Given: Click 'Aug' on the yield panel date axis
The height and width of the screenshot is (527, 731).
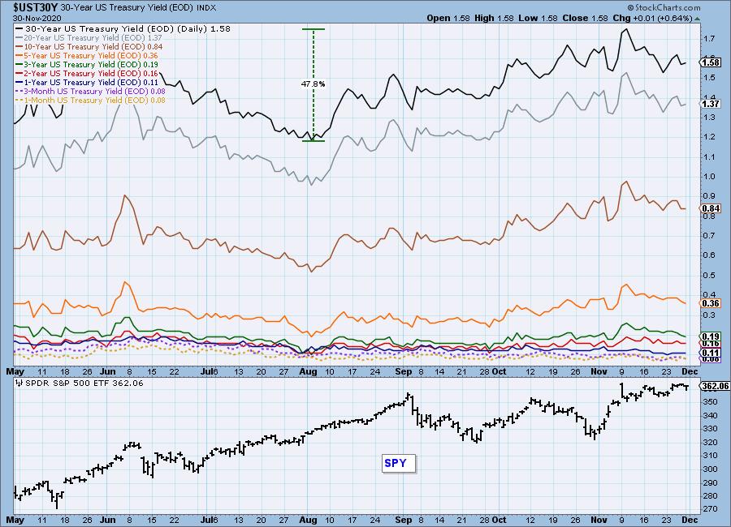Looking at the screenshot, I should (x=308, y=371).
